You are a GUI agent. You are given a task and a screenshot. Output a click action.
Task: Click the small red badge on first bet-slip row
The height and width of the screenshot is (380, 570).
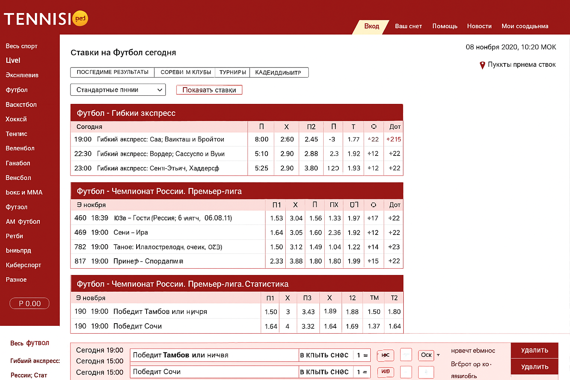point(385,355)
